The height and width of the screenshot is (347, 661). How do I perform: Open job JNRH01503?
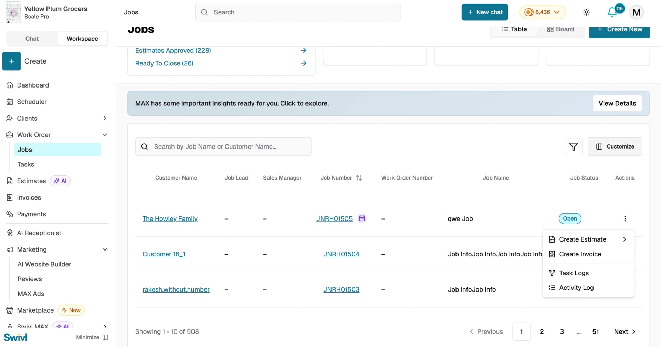341,290
